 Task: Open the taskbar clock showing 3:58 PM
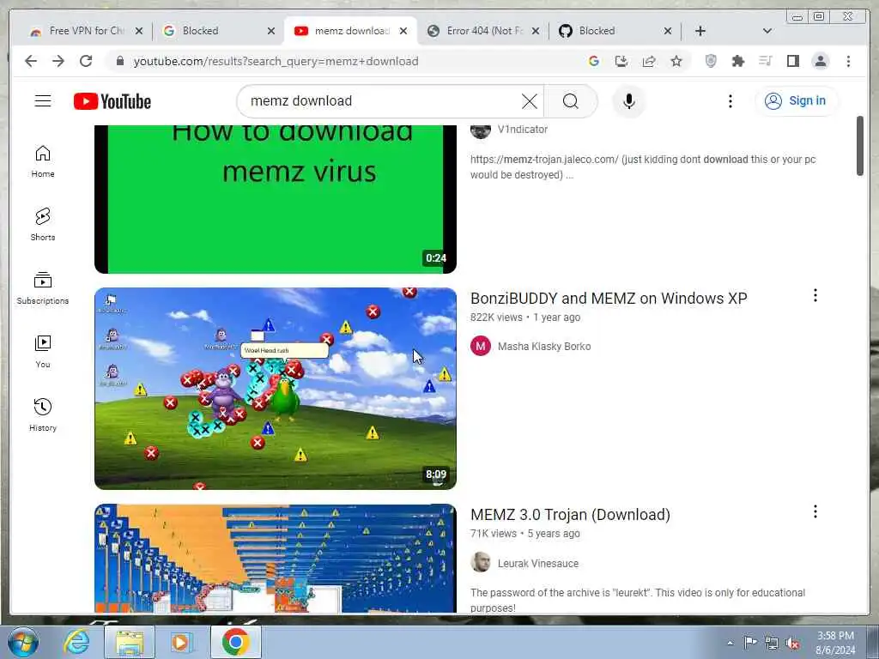pos(835,643)
